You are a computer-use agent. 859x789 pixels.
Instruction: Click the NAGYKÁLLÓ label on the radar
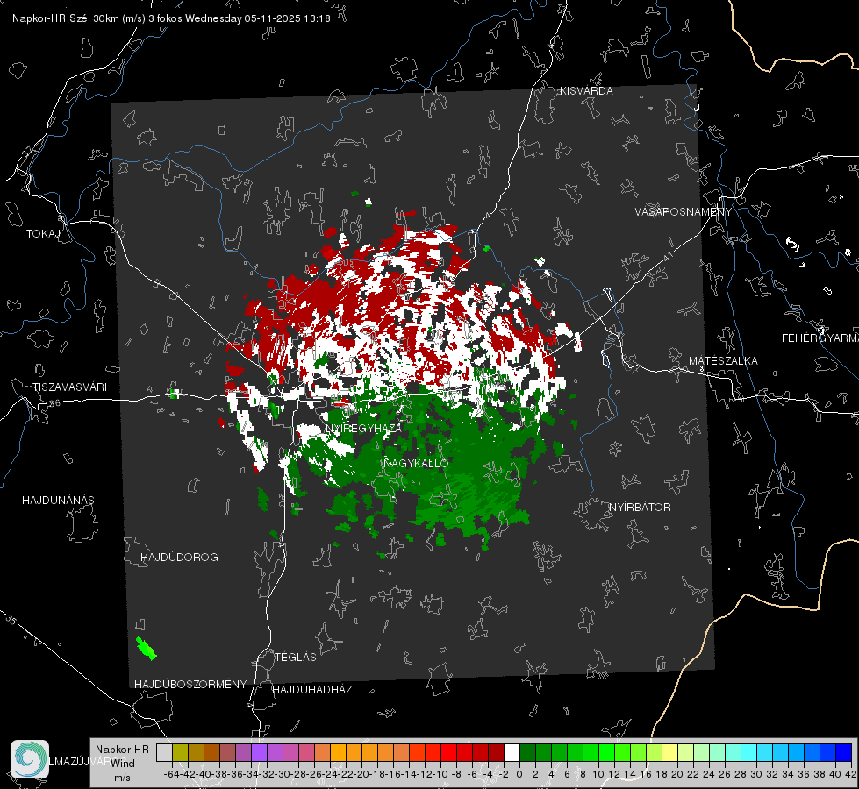coord(417,463)
